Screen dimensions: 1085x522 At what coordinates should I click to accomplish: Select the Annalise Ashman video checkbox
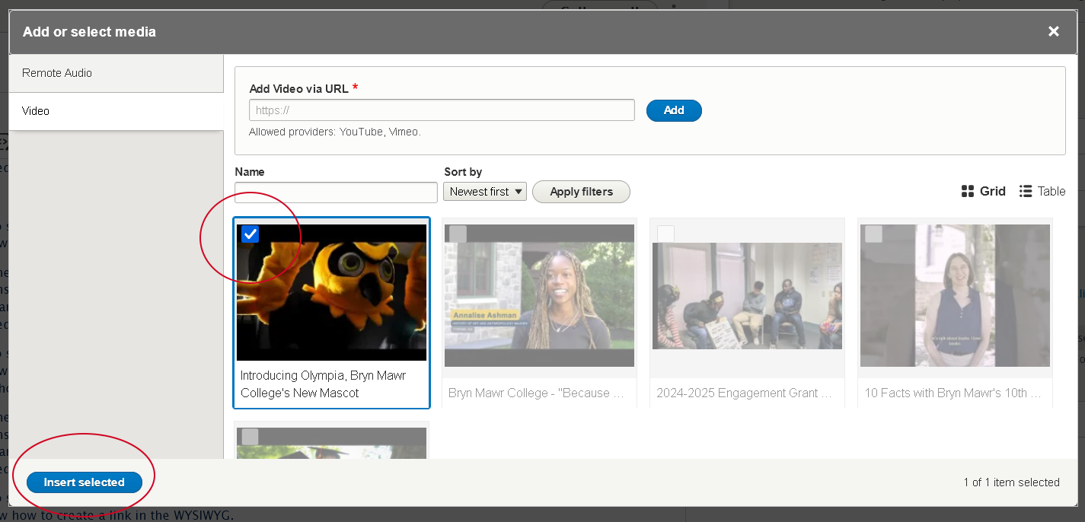coord(458,234)
